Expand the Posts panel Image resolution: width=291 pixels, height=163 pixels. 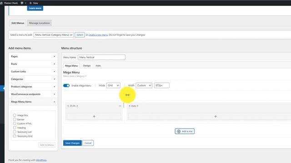33,64
